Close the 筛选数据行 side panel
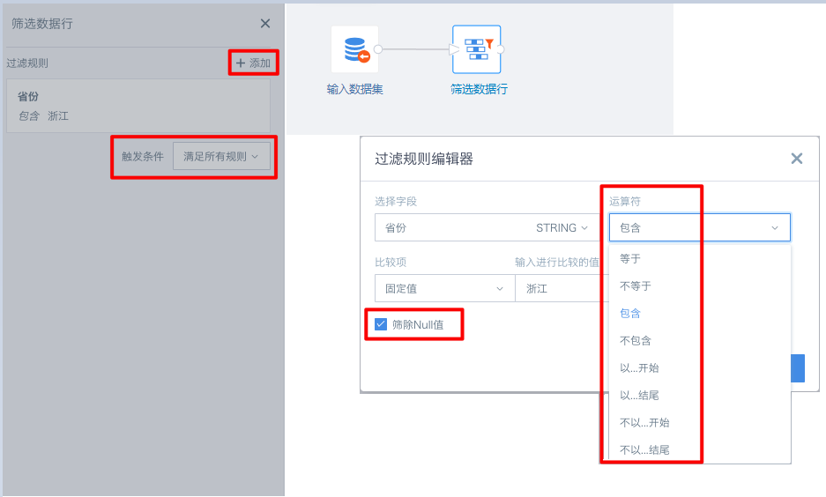The width and height of the screenshot is (826, 497). (265, 25)
